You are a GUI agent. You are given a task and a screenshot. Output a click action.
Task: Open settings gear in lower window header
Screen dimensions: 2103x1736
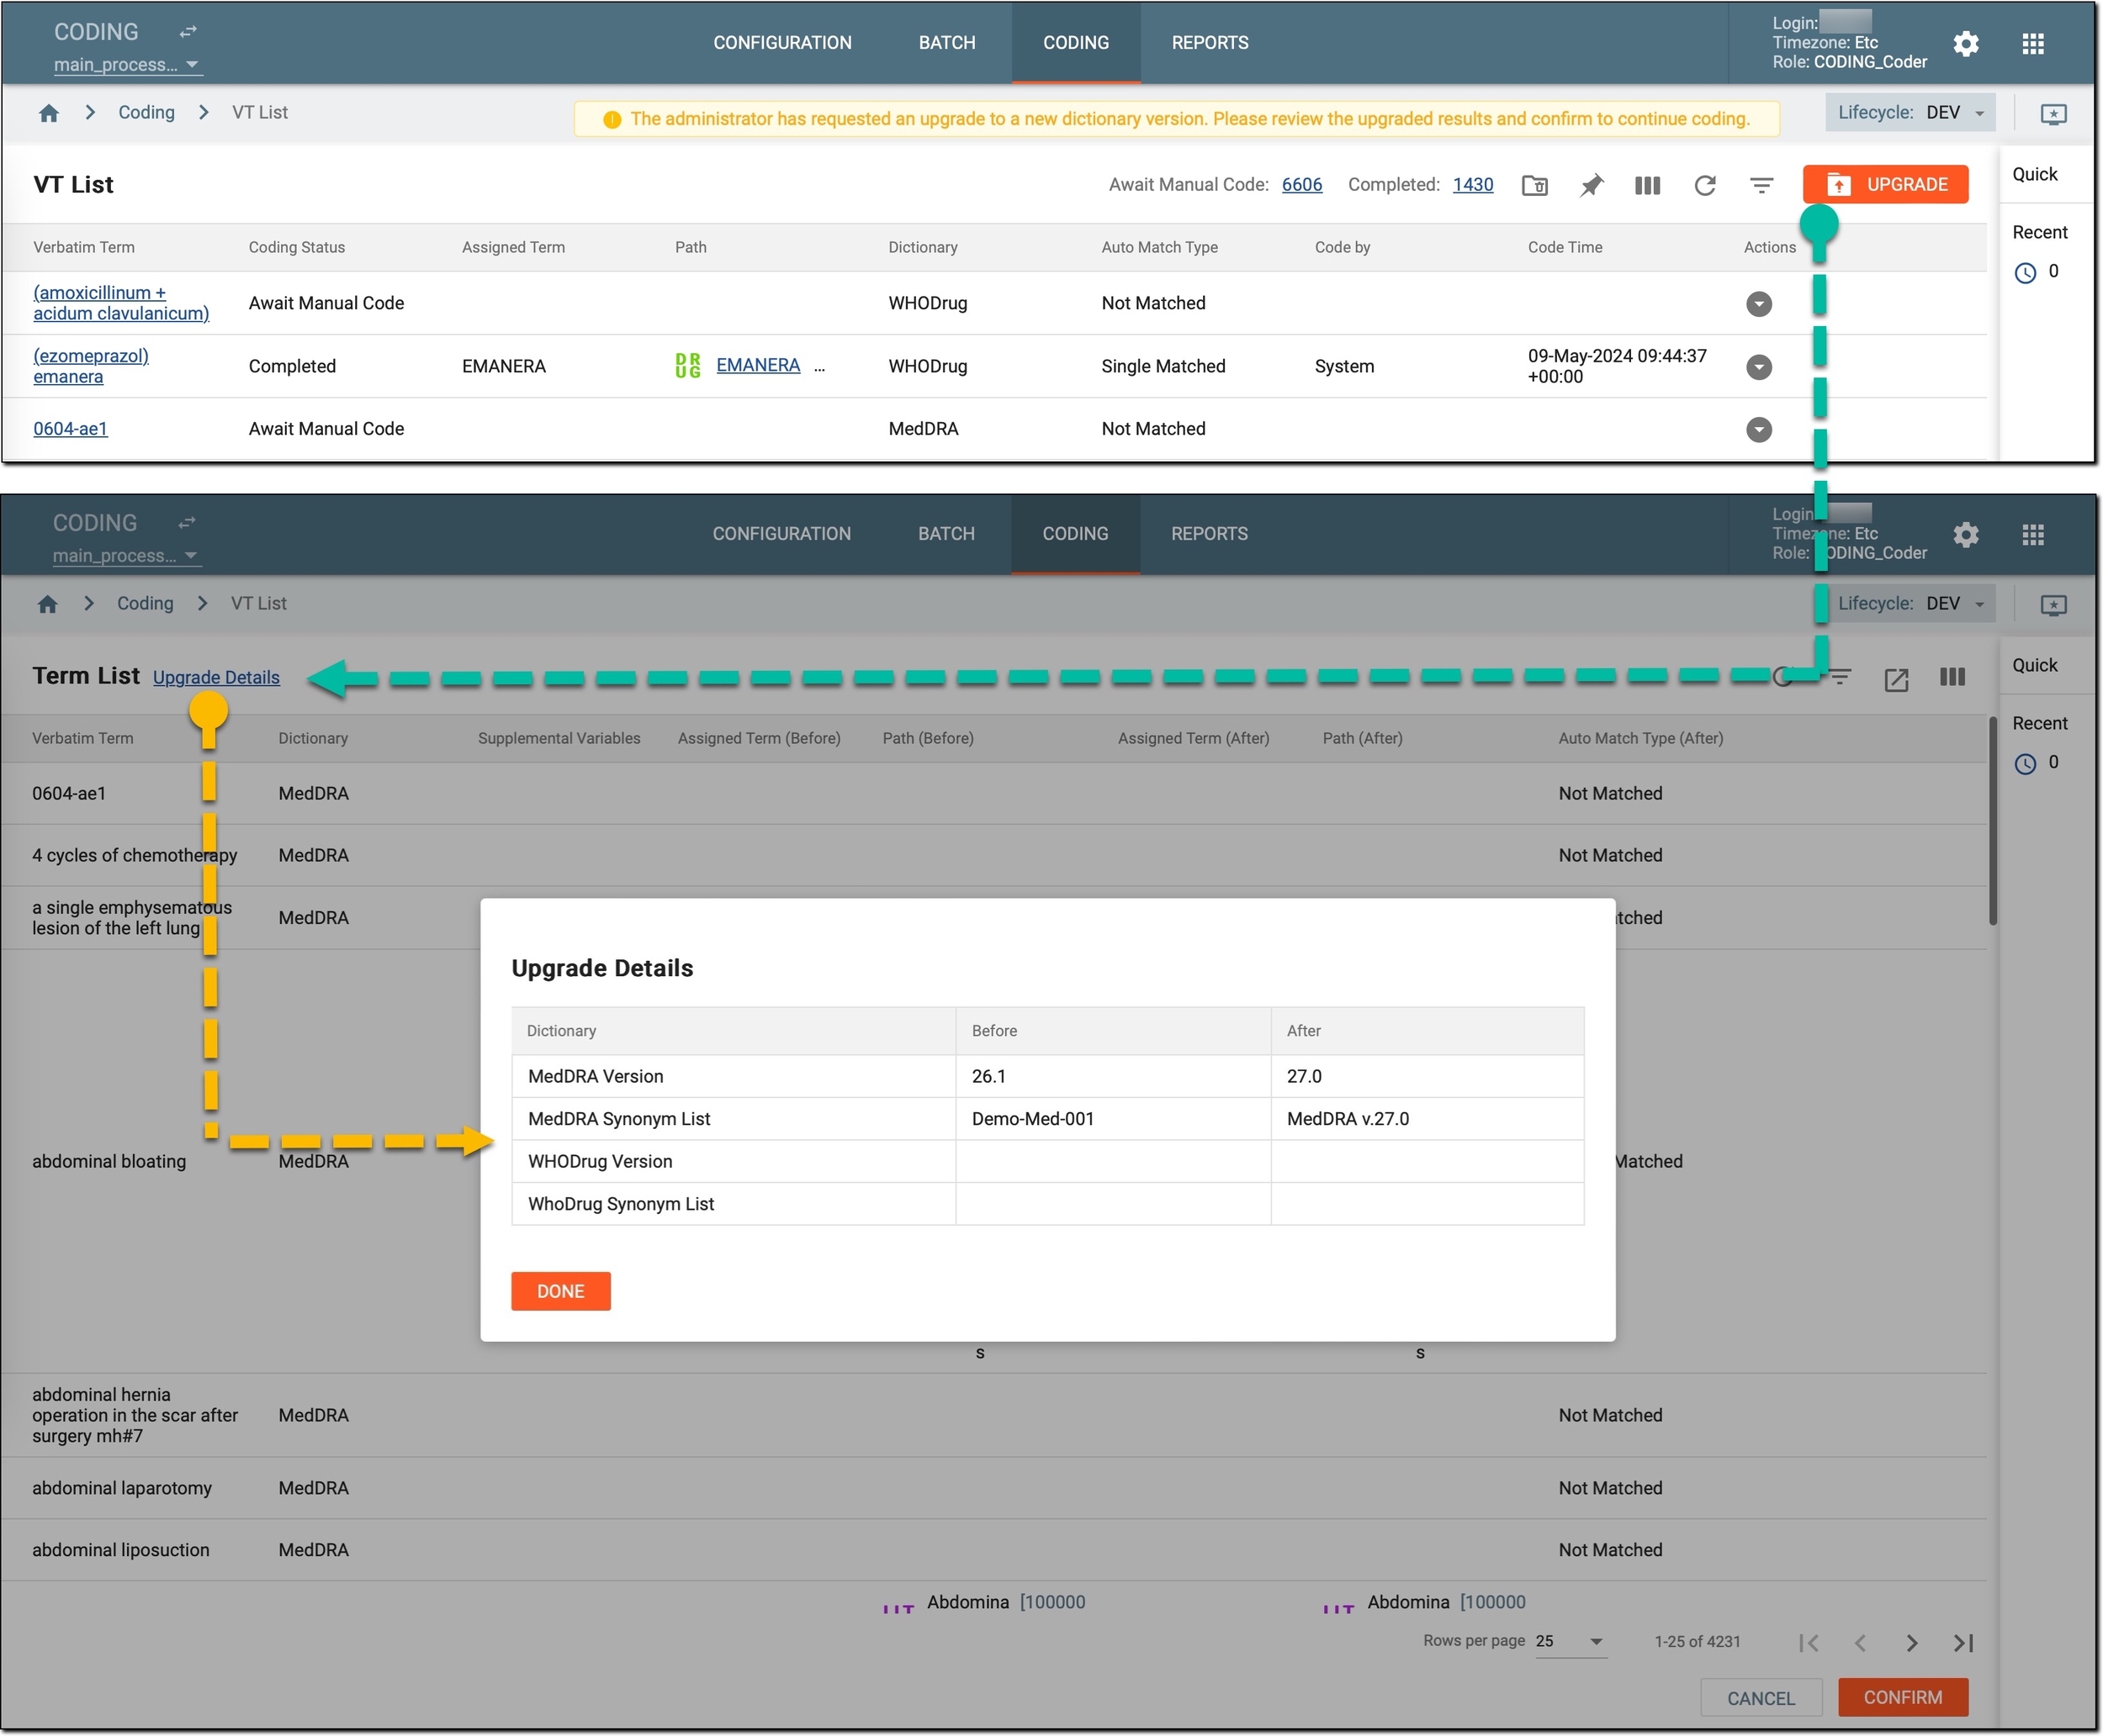tap(1966, 534)
